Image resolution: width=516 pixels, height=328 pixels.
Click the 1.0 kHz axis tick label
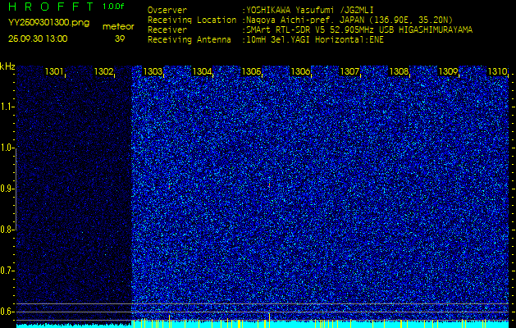click(x=7, y=148)
